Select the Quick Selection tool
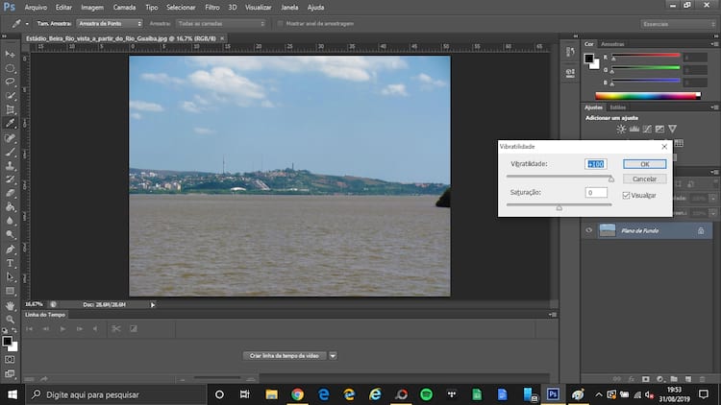 pos(10,96)
